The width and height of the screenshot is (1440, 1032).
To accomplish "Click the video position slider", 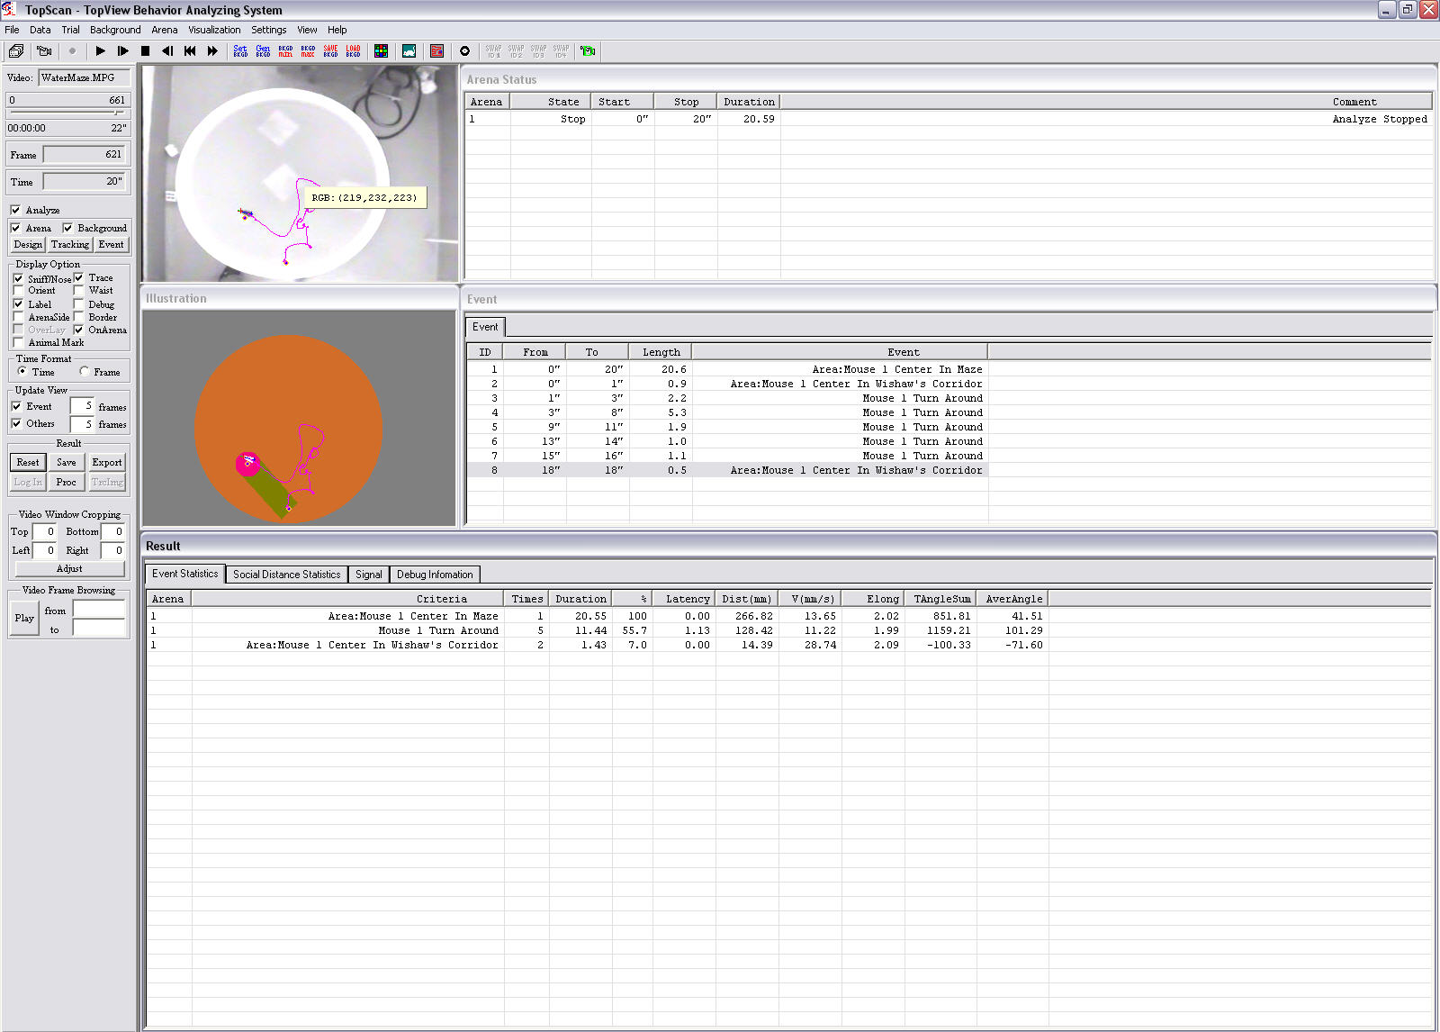I will pyautogui.click(x=67, y=113).
